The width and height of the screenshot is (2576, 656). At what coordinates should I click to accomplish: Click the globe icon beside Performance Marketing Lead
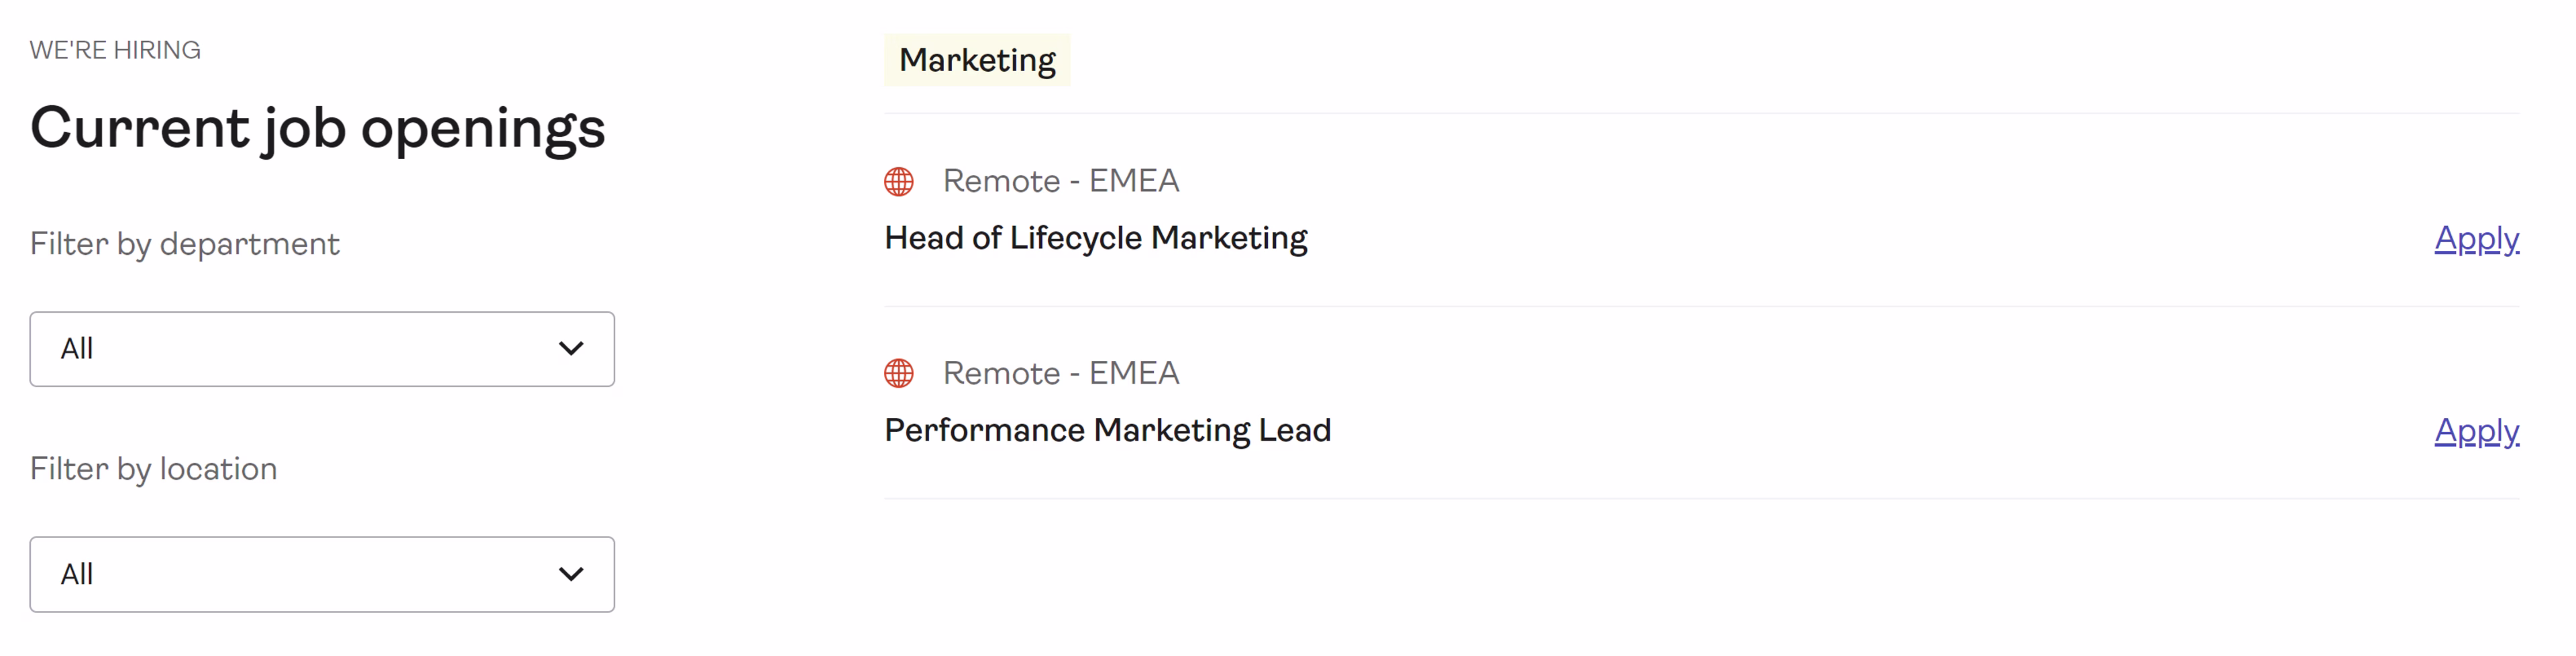(899, 373)
